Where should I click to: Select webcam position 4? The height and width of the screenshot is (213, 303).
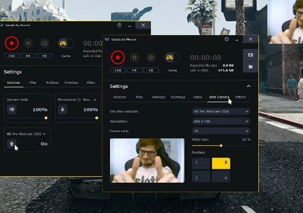pyautogui.click(x=221, y=176)
